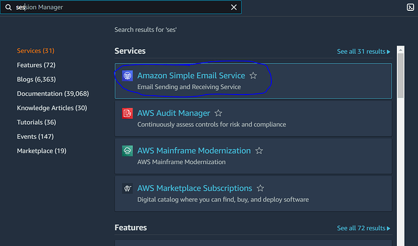Click the AWS Marketplace Subscriptions icon
Image resolution: width=418 pixels, height=246 pixels.
[127, 188]
